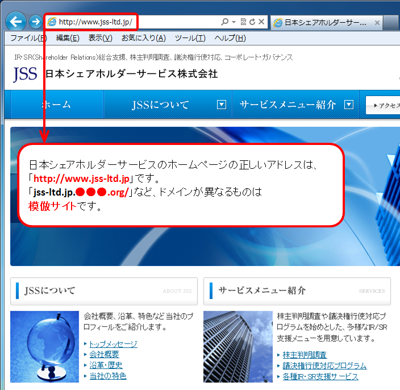The width and height of the screenshot is (400, 390).
Task: Click the JSS company logo
Action: tap(25, 74)
